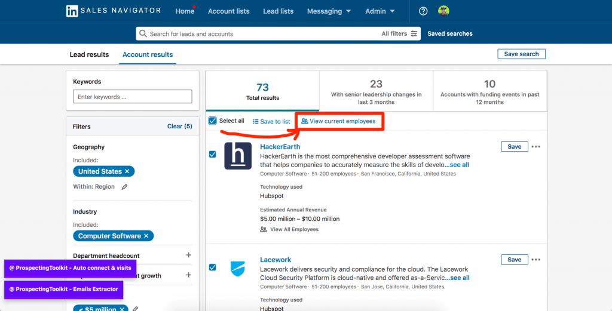Focus the Enter keywords field
612x311 pixels.
tap(132, 97)
